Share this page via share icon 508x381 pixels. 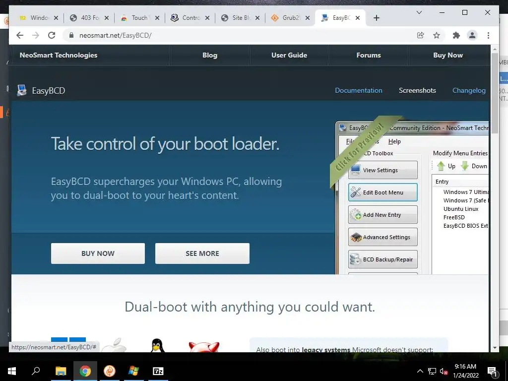coord(421,35)
